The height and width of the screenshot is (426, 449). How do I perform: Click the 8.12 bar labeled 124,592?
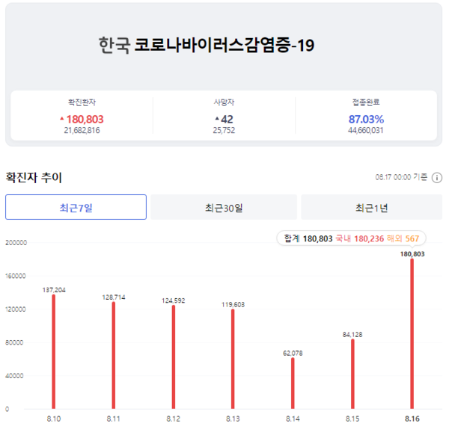point(174,356)
